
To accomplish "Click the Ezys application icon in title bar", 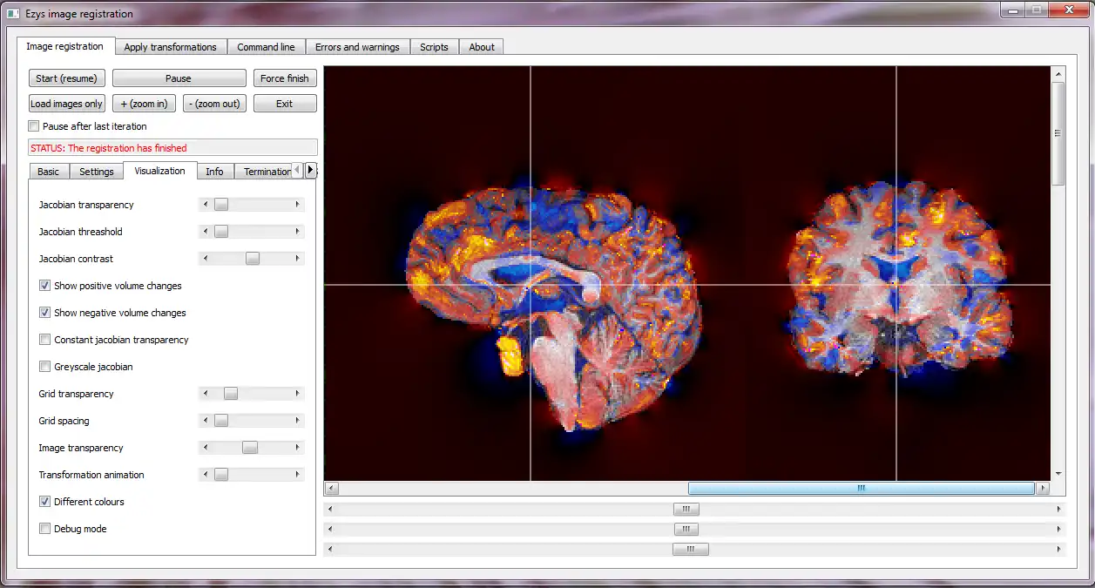I will 13,14.
